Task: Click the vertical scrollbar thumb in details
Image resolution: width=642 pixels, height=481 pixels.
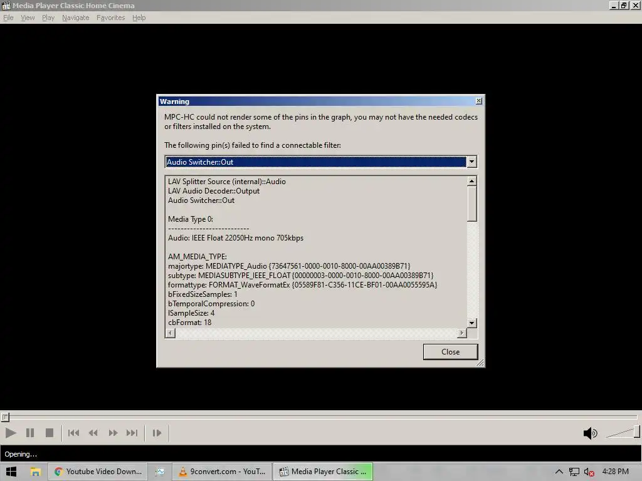Action: 471,204
